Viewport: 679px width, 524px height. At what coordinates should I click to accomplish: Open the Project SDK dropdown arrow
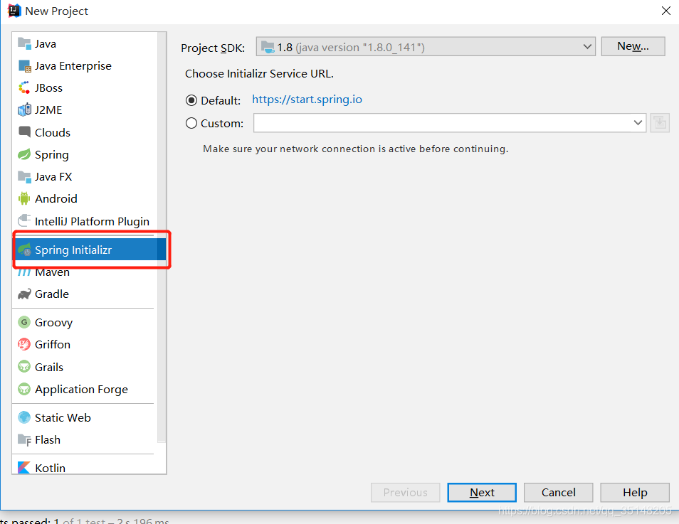(587, 47)
